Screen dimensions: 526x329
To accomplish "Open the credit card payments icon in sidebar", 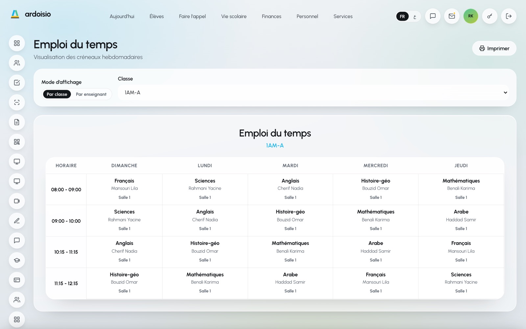I will pos(17,280).
